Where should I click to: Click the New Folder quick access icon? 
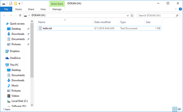click(x=16, y=4)
